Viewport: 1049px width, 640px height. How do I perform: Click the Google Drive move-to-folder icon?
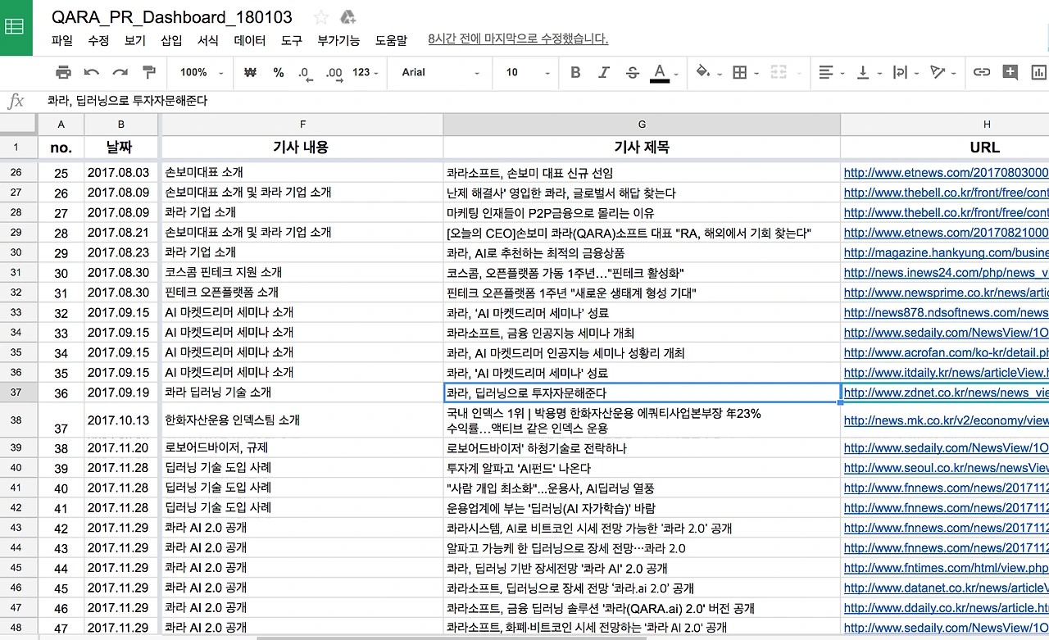tap(347, 17)
